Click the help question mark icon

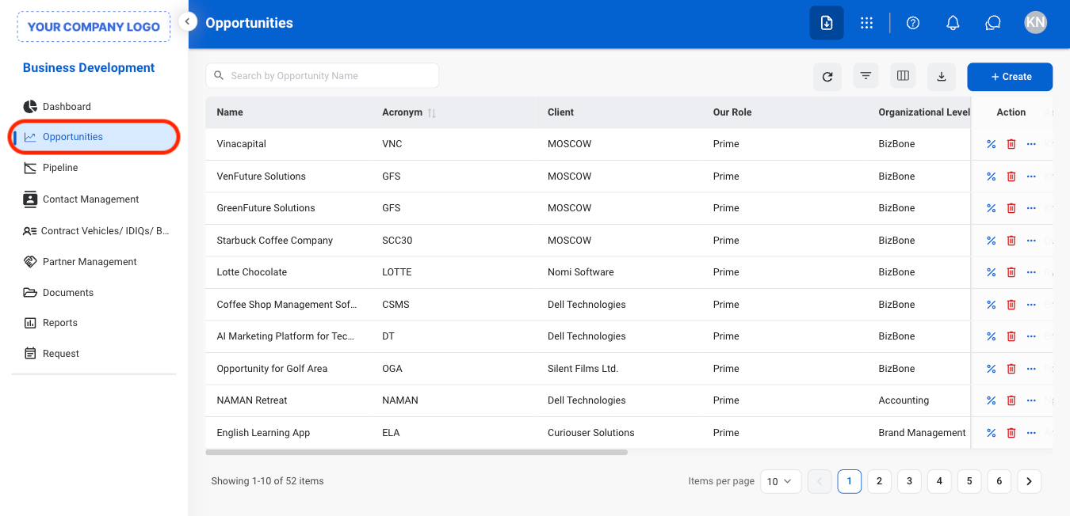(913, 23)
